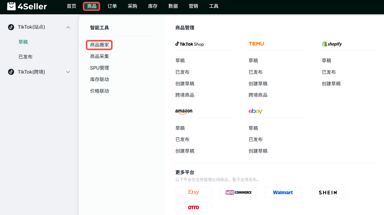Image resolution: width=384 pixels, height=215 pixels.
Task: Open 跨境商品 under TEMU
Action: 258,95
